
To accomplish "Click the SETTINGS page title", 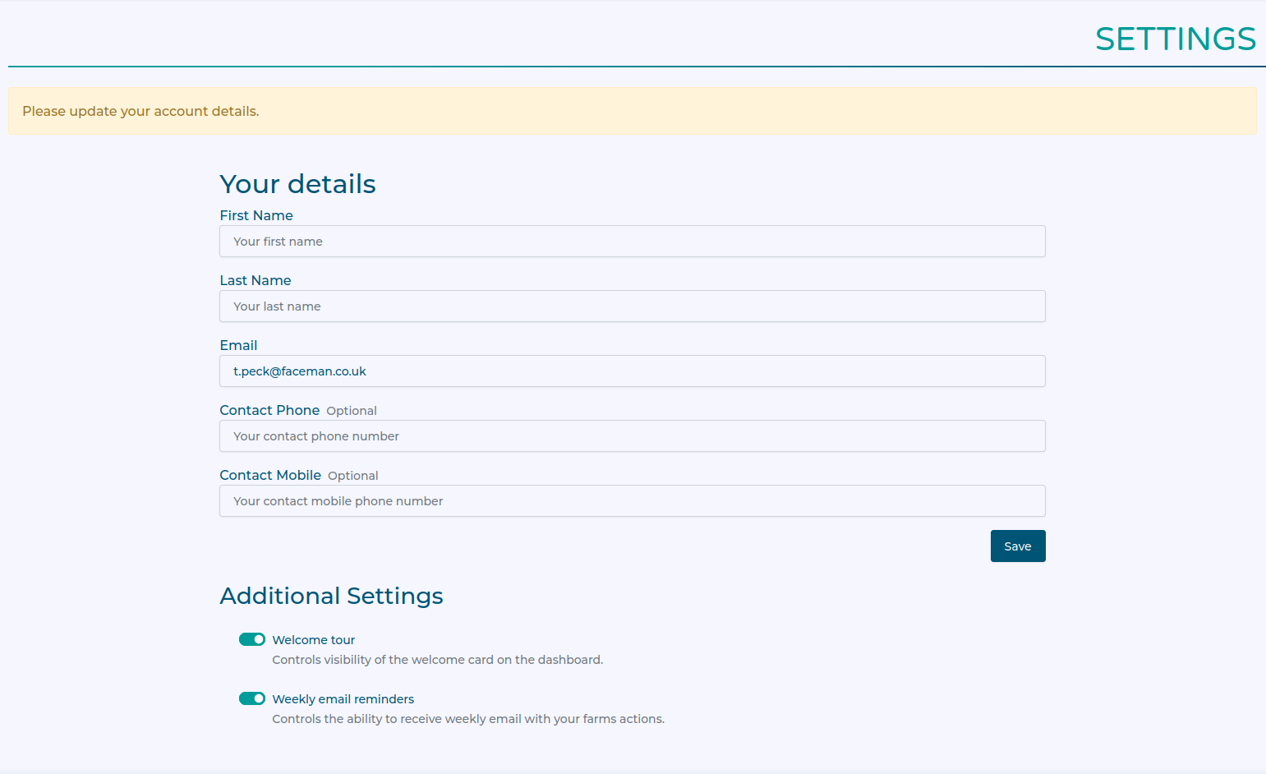I will coord(1175,39).
